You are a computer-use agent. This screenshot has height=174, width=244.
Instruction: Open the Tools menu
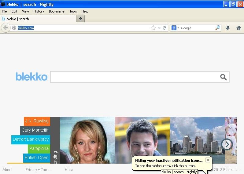[73, 11]
